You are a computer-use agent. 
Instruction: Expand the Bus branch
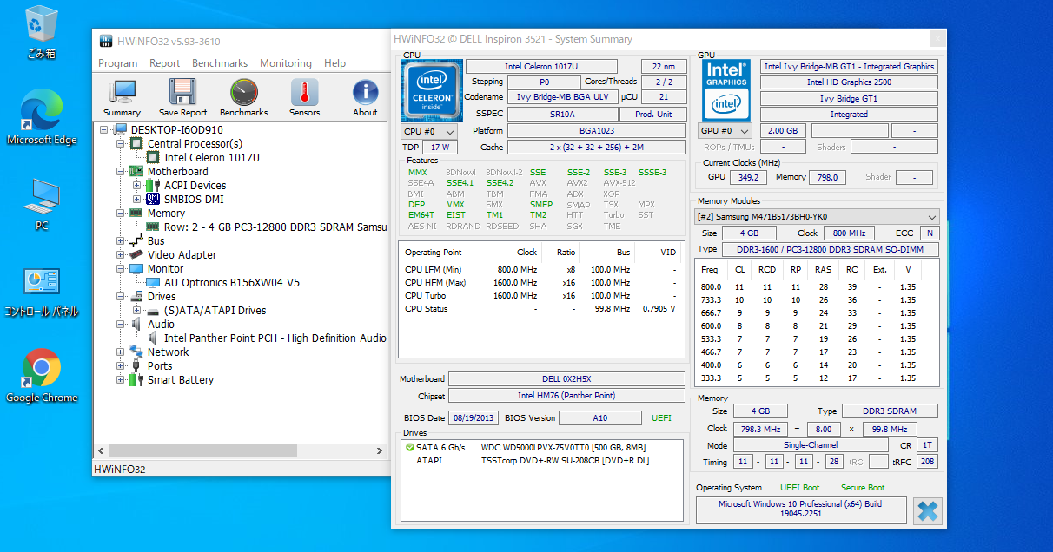click(x=121, y=241)
